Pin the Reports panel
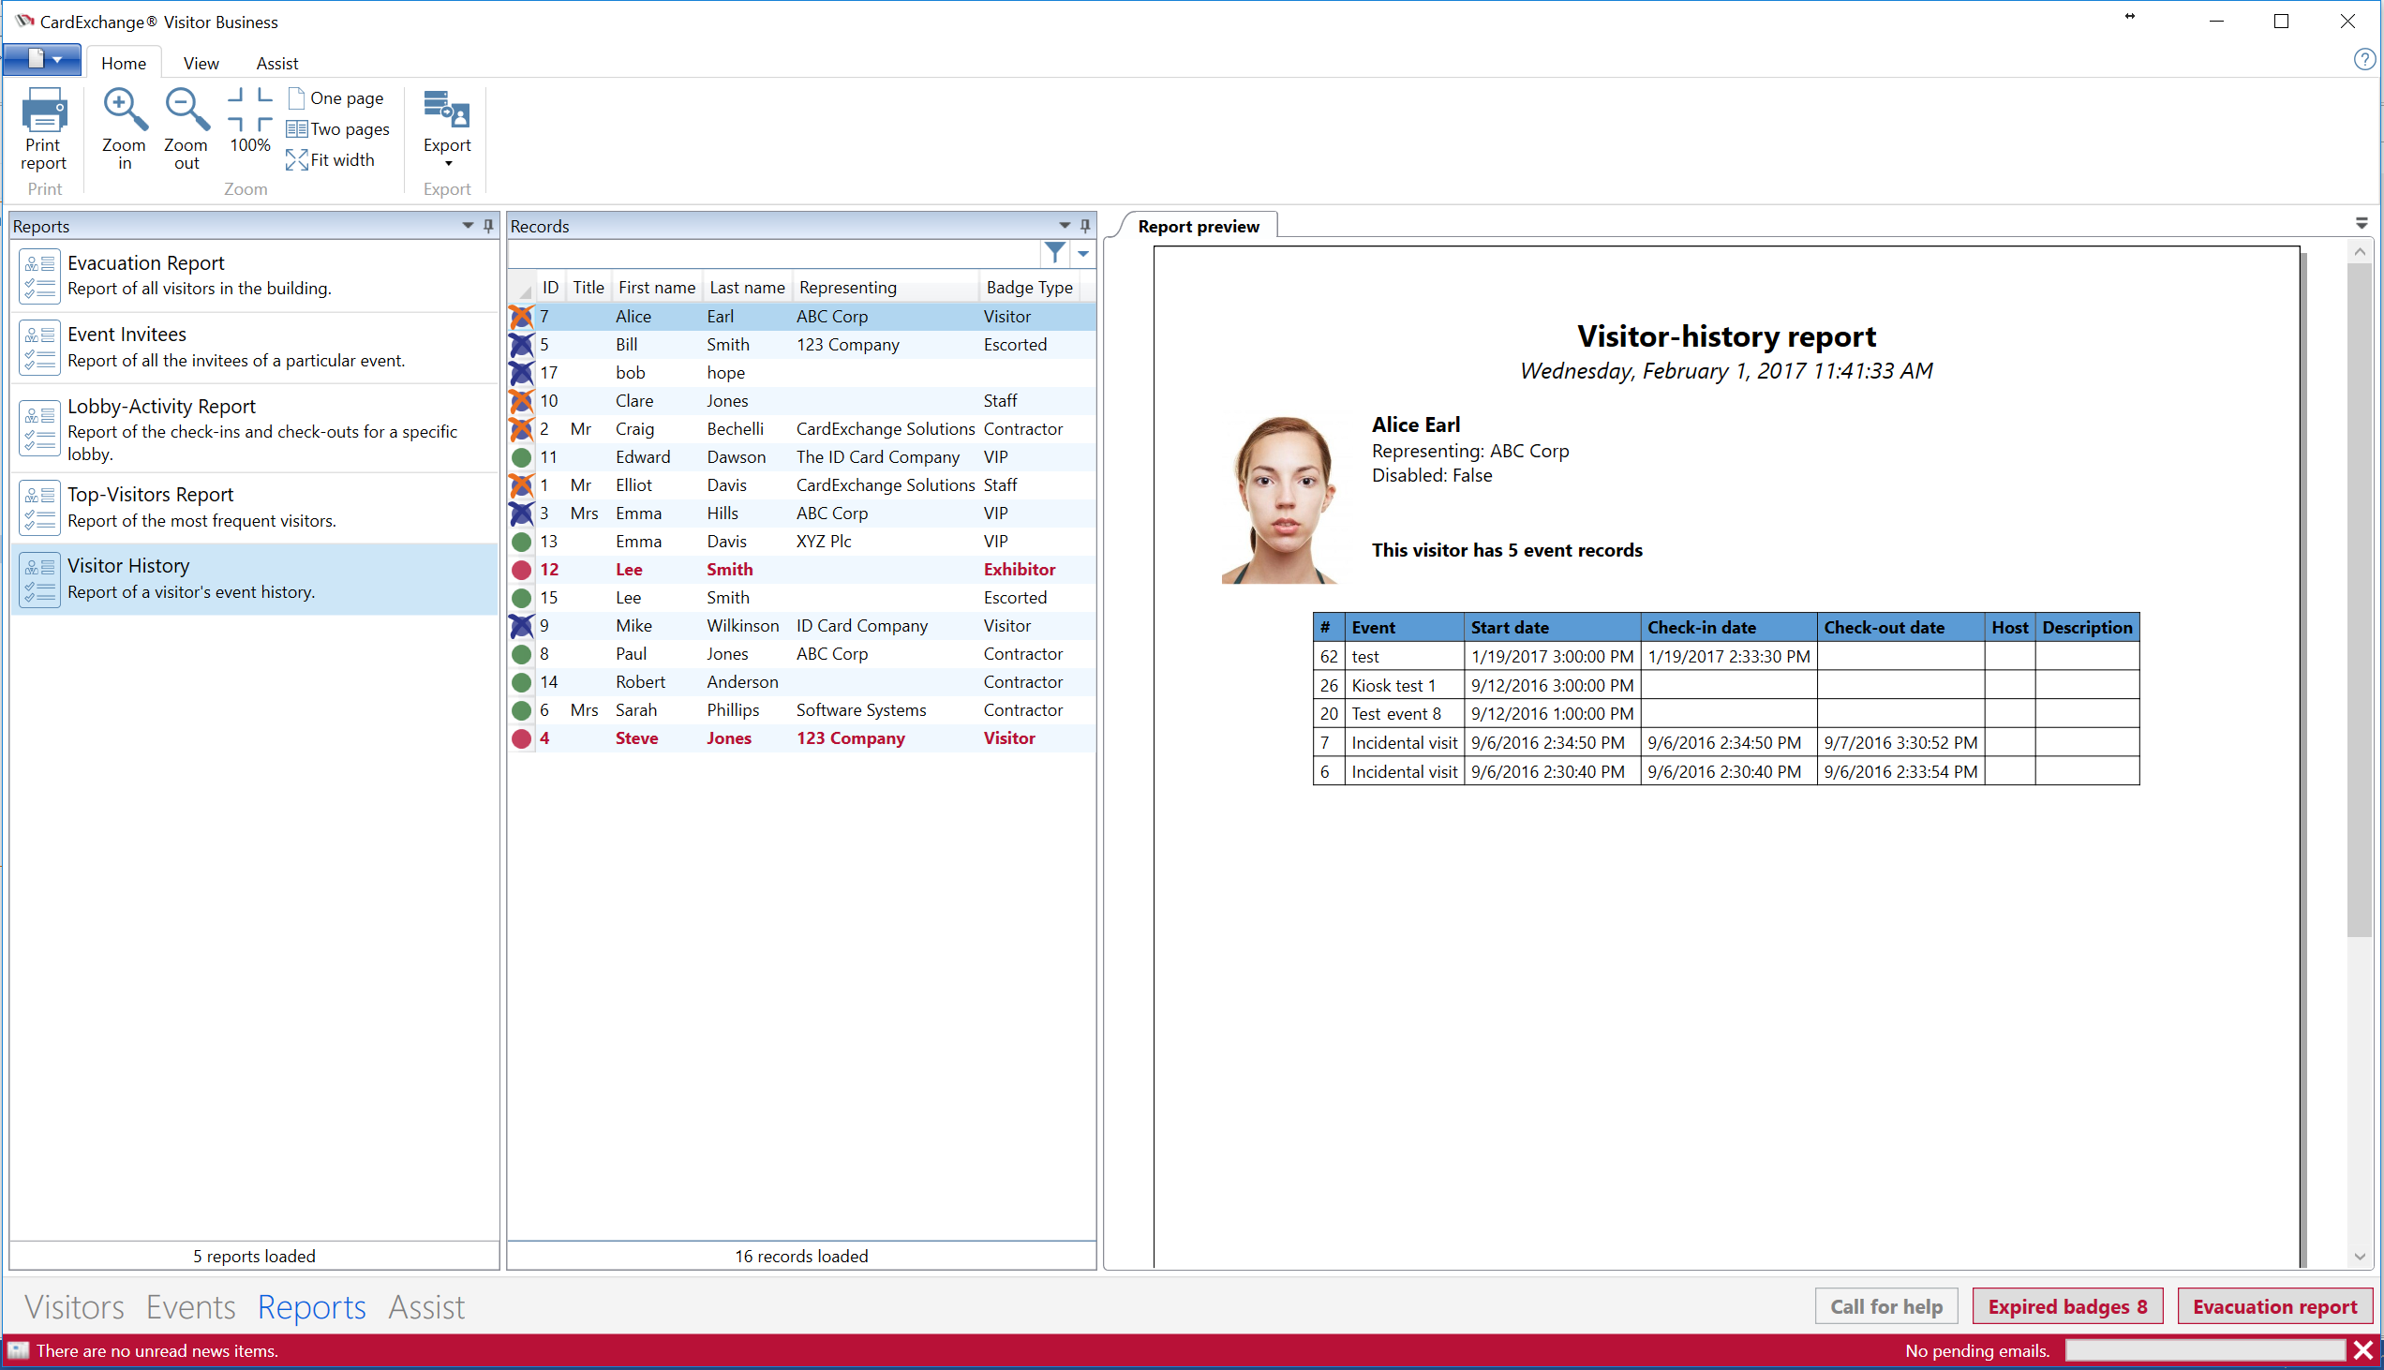 tap(488, 226)
